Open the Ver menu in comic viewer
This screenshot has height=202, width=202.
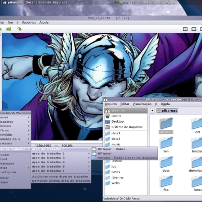pyautogui.click(x=11, y=23)
